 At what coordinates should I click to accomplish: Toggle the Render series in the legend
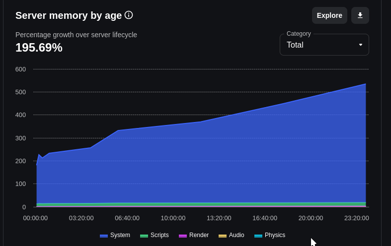194,235
